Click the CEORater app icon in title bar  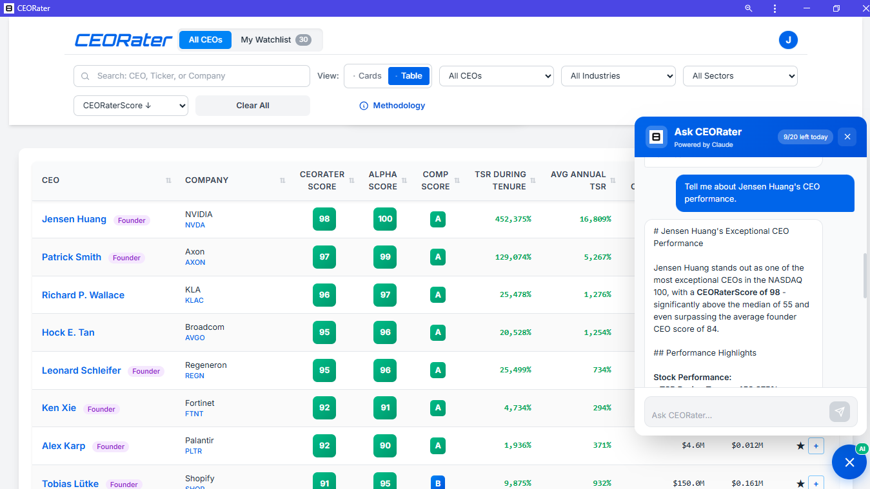(x=9, y=8)
